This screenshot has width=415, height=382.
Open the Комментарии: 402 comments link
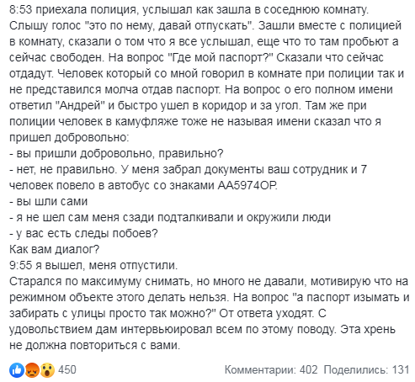(x=271, y=369)
